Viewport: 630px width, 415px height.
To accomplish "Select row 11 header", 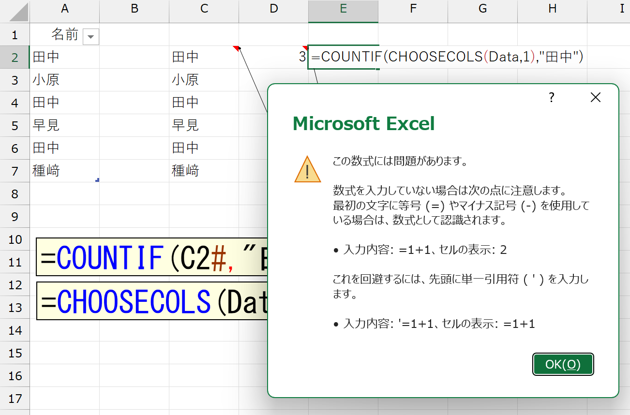I will click(15, 262).
